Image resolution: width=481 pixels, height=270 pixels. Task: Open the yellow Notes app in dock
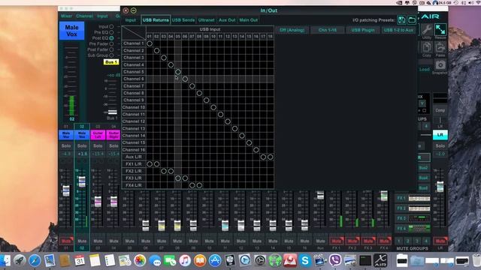[x=95, y=260]
